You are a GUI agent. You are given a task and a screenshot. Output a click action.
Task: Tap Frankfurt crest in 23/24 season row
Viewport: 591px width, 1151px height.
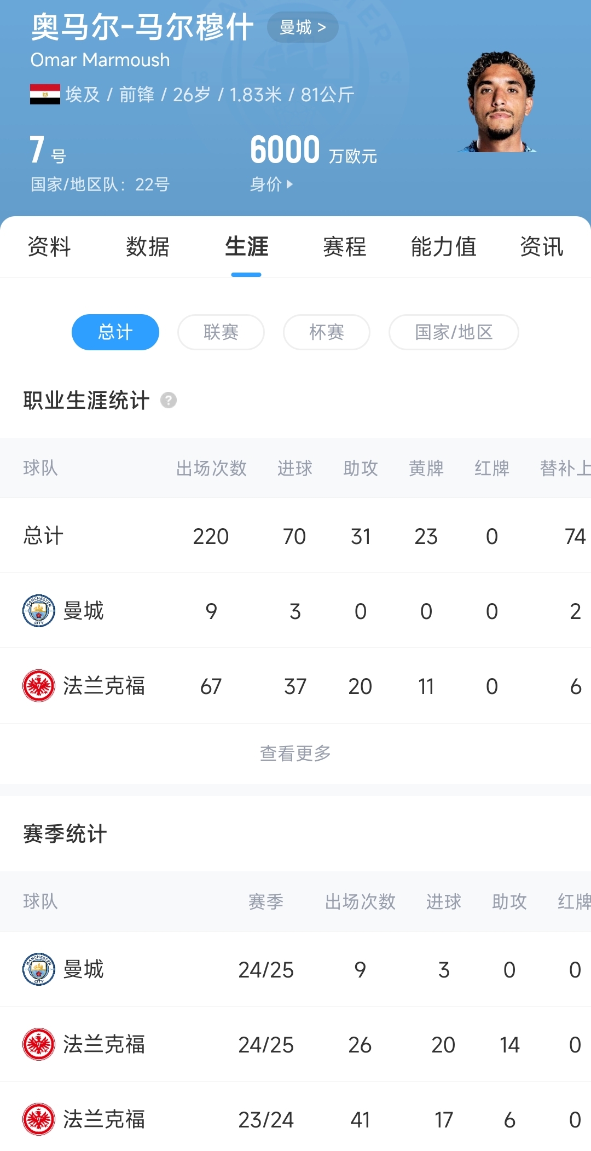39,1119
